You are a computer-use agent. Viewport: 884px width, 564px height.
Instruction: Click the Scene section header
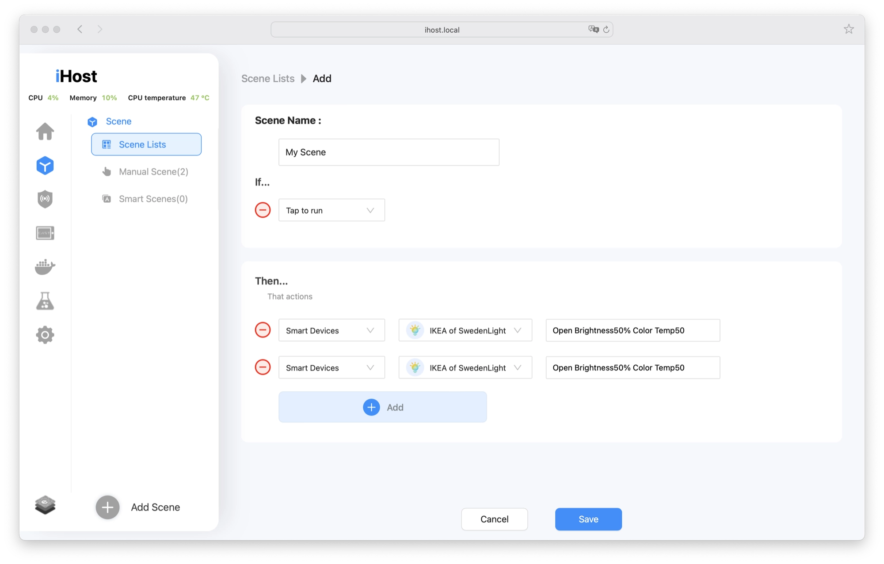click(x=118, y=121)
